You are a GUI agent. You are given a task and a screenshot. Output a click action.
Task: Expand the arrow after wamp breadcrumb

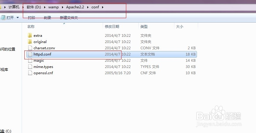click(63, 7)
